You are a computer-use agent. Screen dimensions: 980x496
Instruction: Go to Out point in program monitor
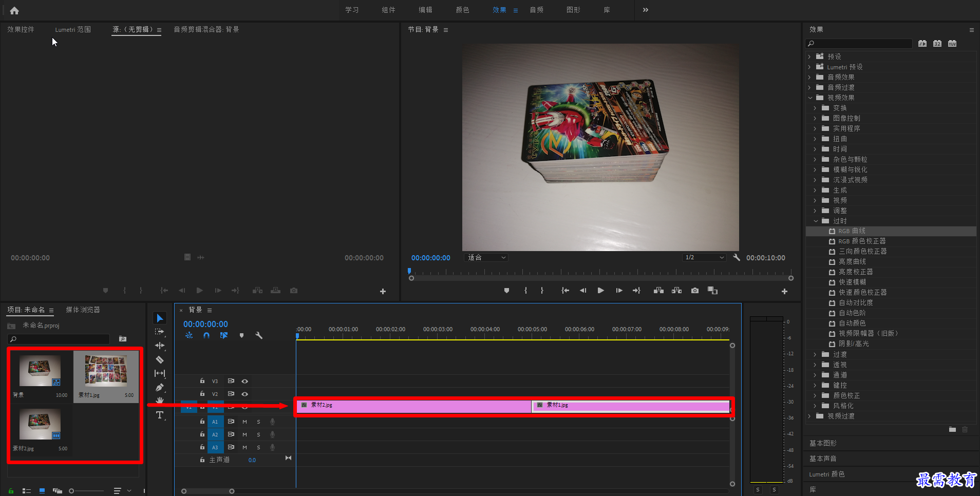[x=636, y=291]
